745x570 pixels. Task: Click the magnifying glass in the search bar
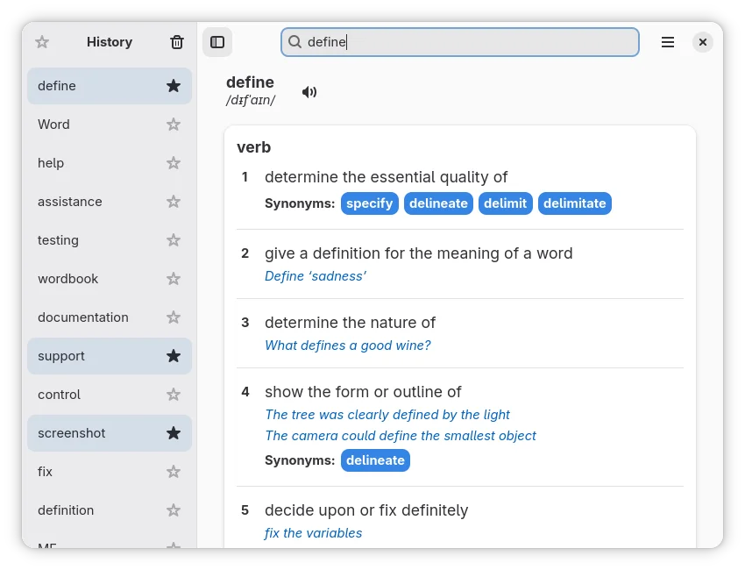click(294, 41)
